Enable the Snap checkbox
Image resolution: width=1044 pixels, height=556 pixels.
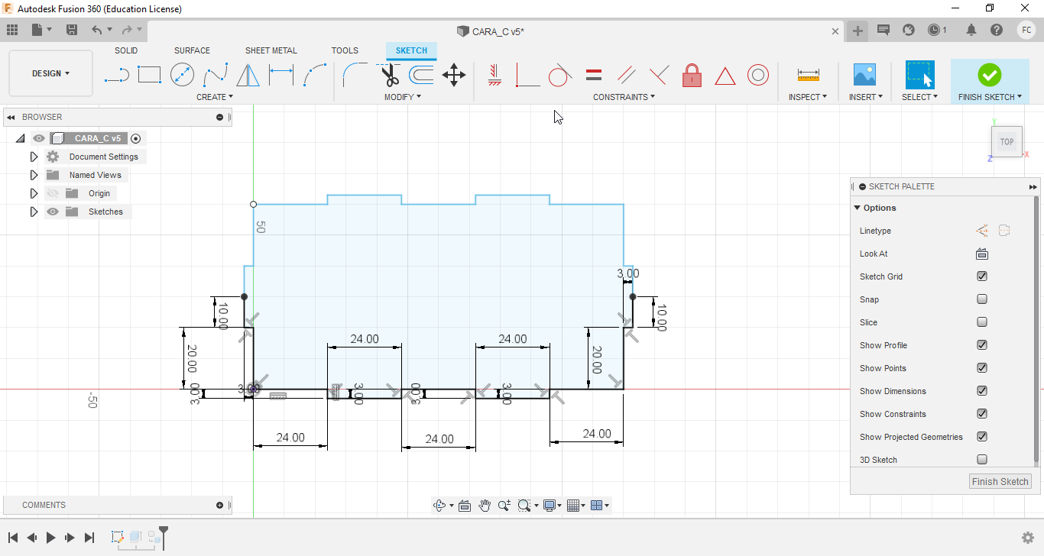tap(982, 299)
